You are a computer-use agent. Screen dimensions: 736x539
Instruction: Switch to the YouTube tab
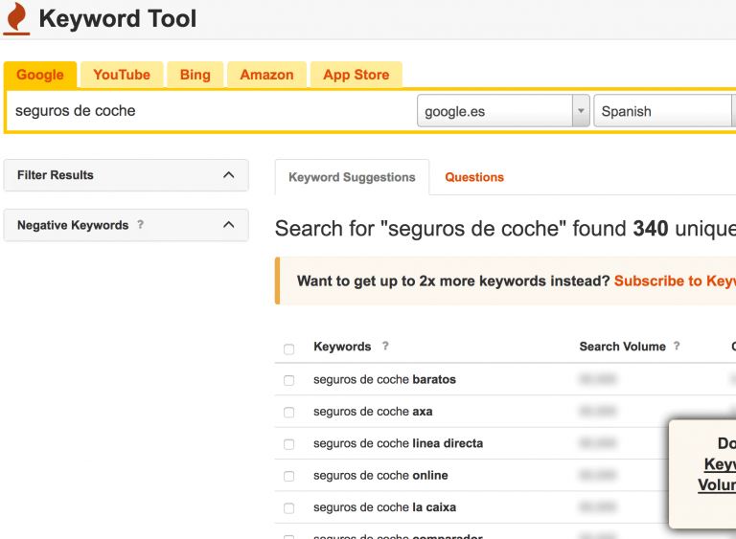[122, 75]
